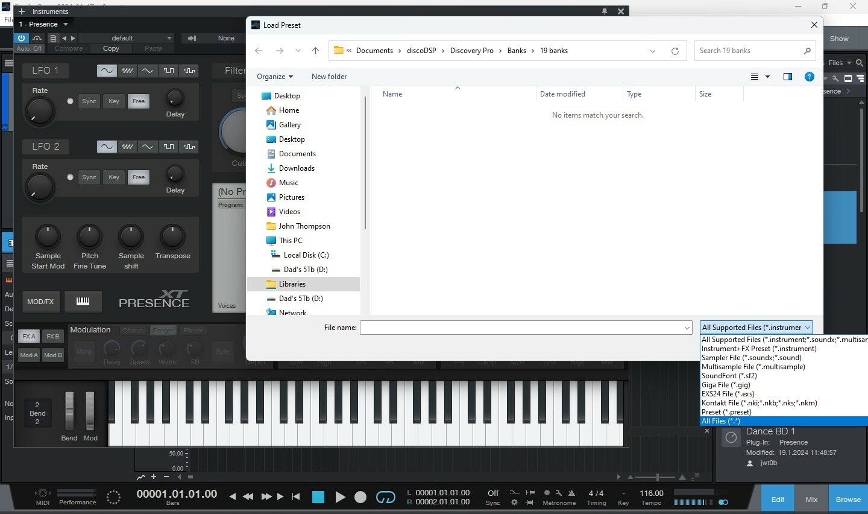Screen dimensions: 868x514
Task: Select the sawtooth waveform for LFO 1
Action: click(127, 71)
